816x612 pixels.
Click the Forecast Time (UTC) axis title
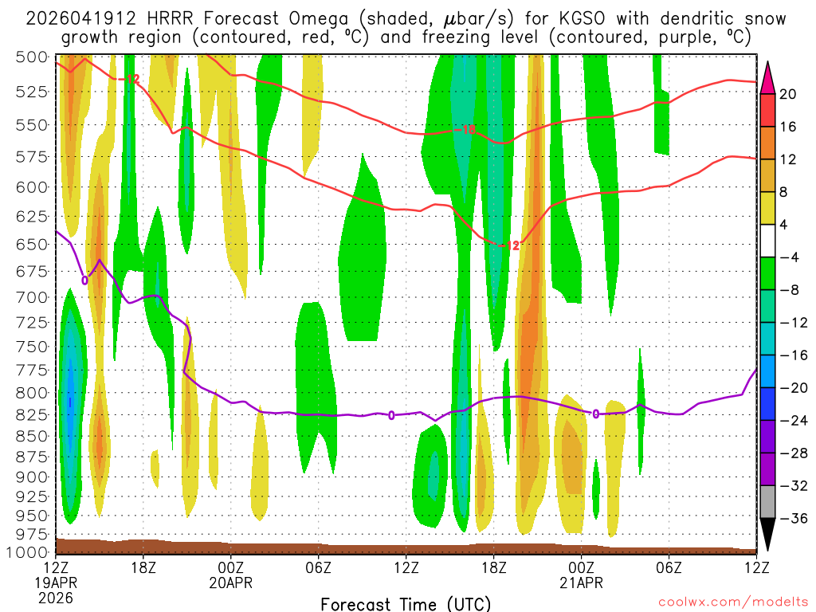pyautogui.click(x=406, y=604)
